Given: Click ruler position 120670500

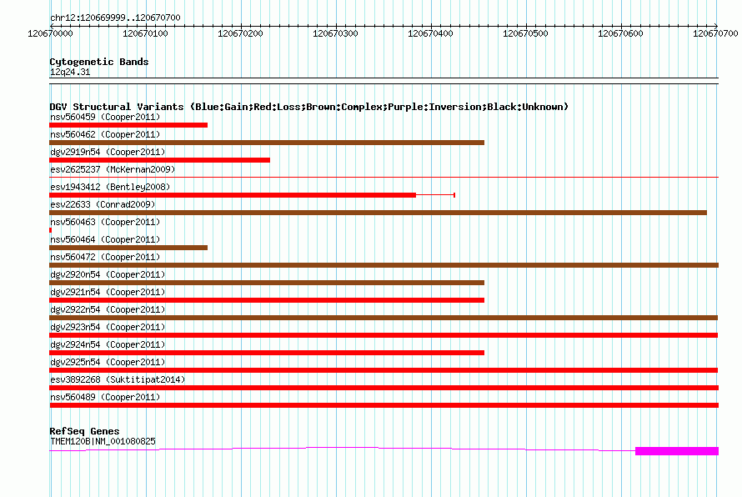Looking at the screenshot, I should pyautogui.click(x=526, y=33).
